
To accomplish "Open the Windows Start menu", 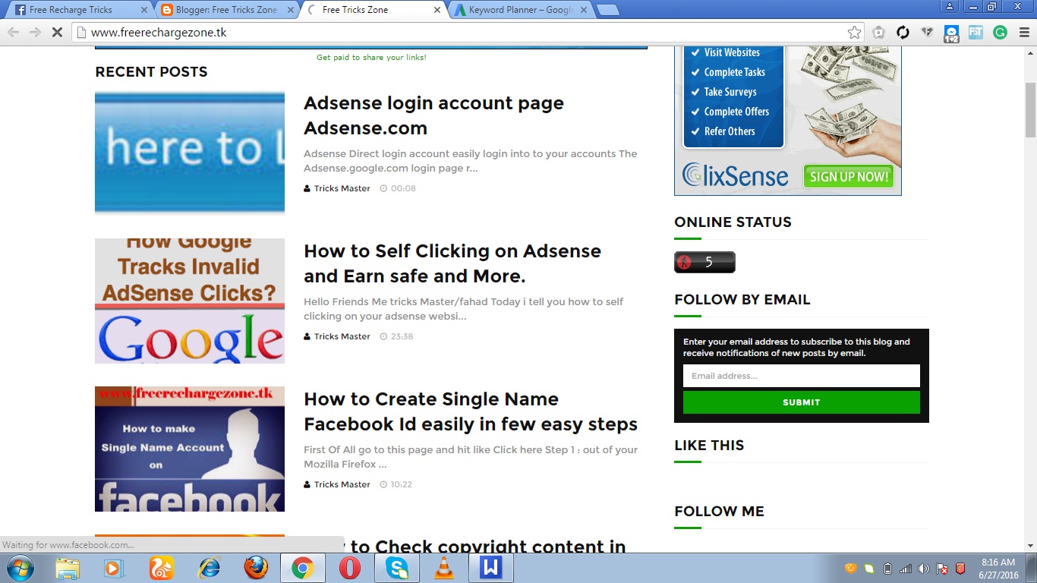I will pyautogui.click(x=20, y=568).
